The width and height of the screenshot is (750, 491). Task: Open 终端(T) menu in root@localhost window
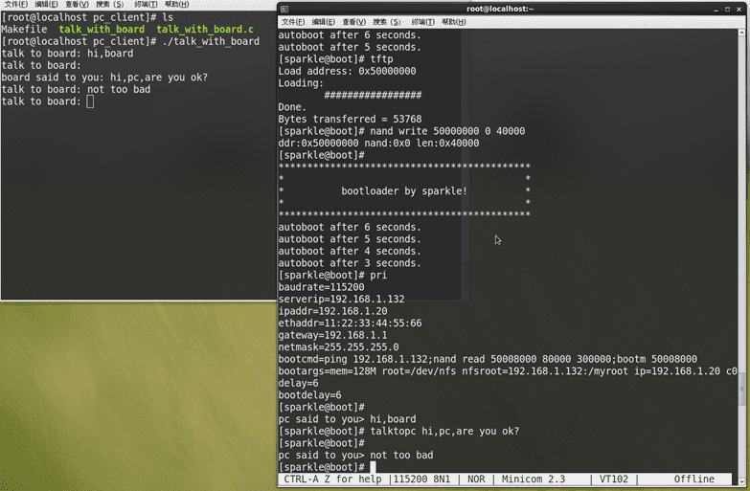pyautogui.click(x=422, y=22)
